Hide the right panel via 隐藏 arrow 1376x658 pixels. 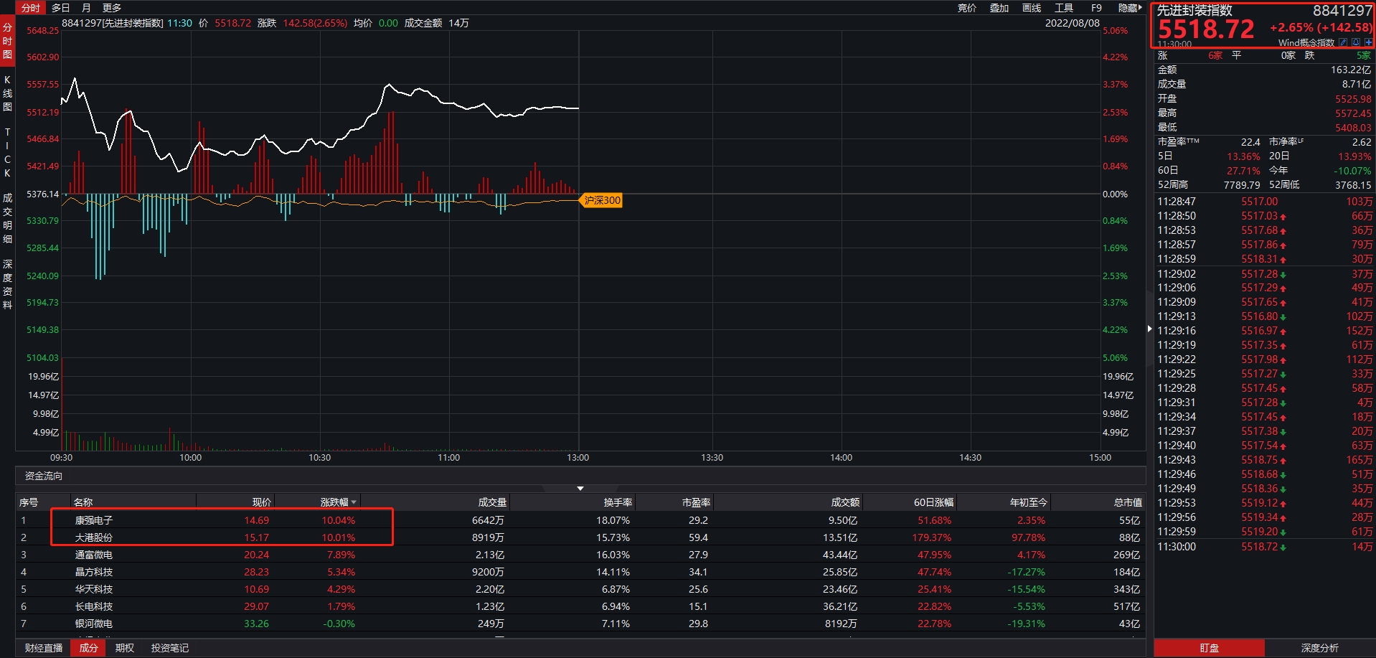pos(1129,8)
